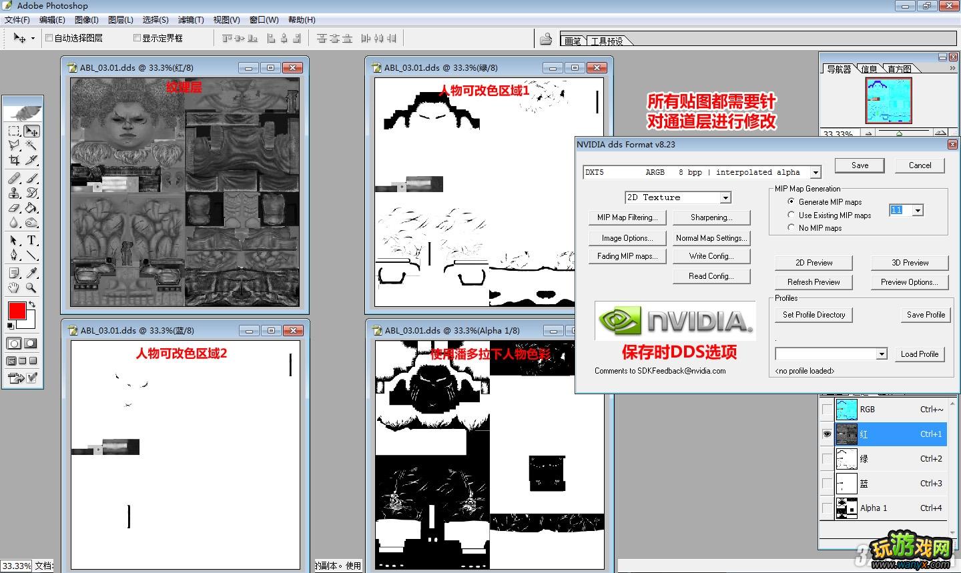The width and height of the screenshot is (961, 573).
Task: Select the Polygonal Lasso tool
Action: pyautogui.click(x=14, y=145)
